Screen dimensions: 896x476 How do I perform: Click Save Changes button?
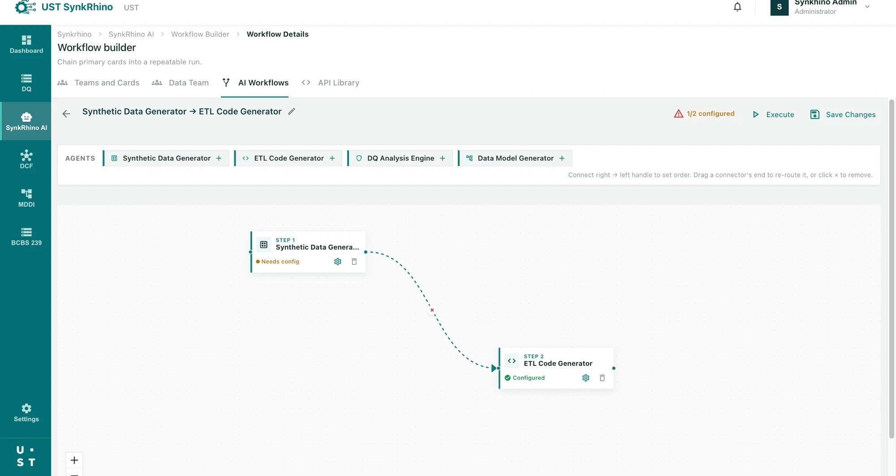coord(843,115)
